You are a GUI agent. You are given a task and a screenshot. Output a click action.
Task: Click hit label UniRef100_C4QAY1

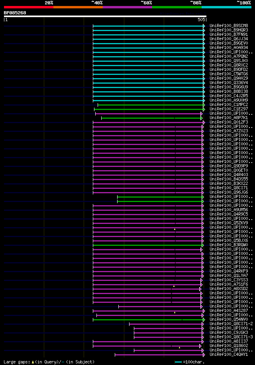click(x=229, y=354)
